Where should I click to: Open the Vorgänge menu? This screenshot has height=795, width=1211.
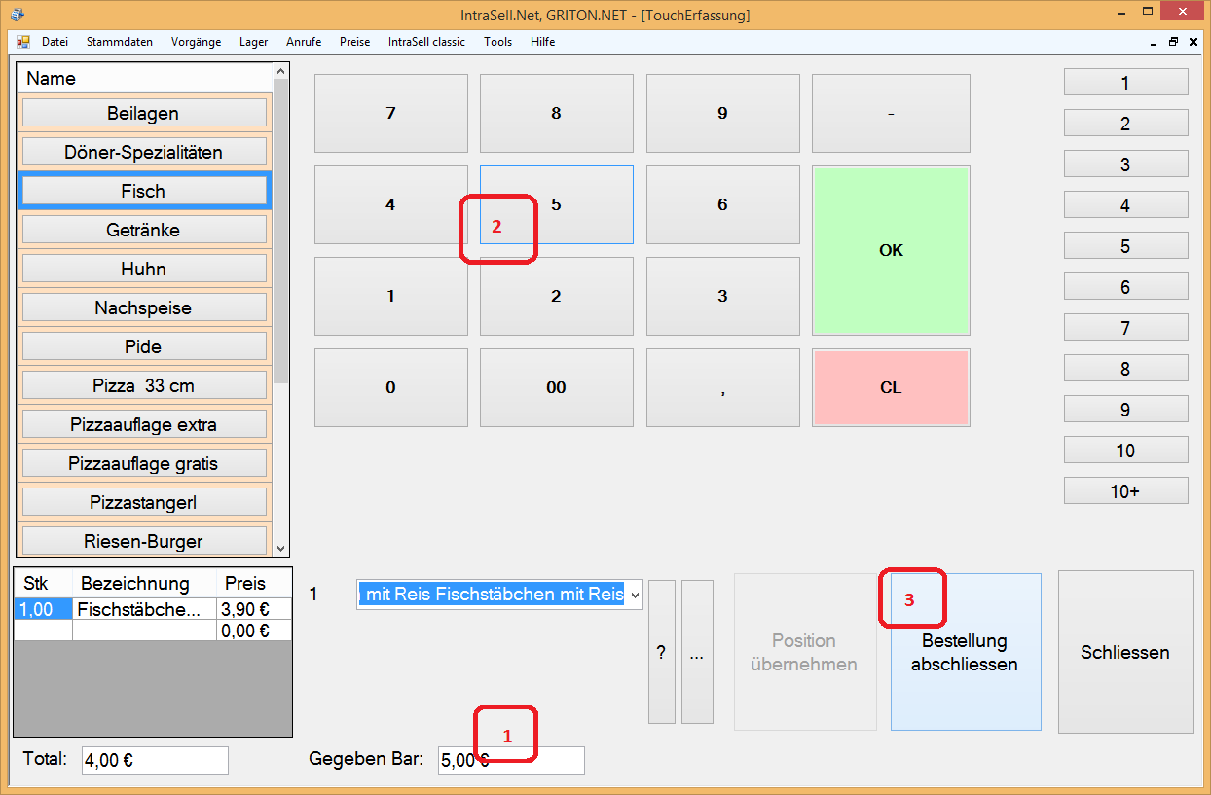coord(196,42)
